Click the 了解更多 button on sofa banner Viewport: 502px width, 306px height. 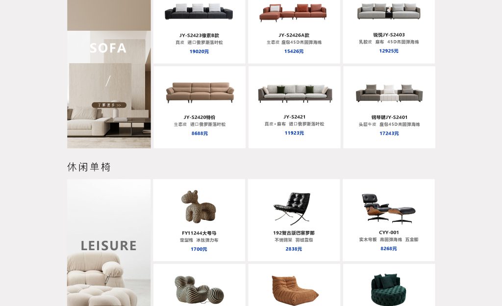[109, 105]
